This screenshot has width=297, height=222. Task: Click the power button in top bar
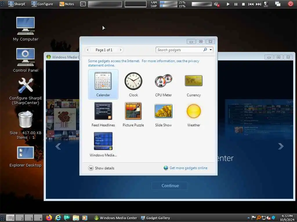(290, 4)
